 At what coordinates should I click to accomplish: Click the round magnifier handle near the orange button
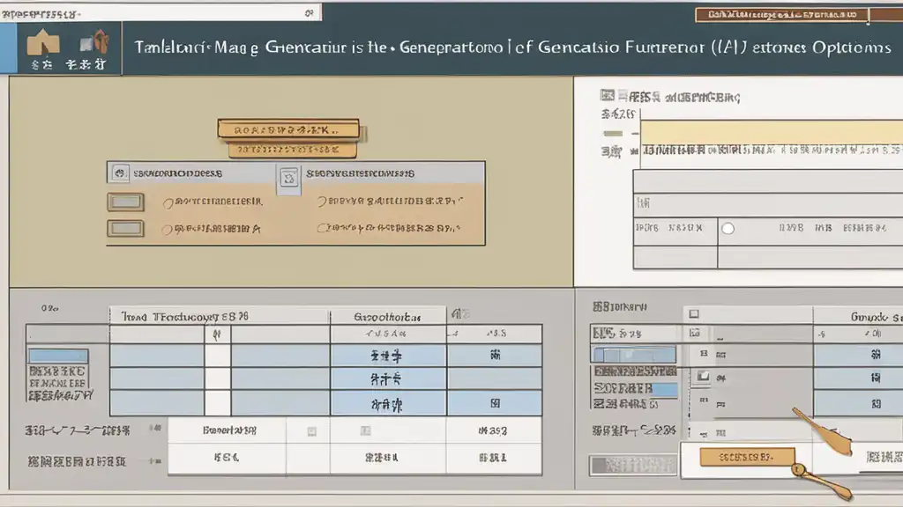pyautogui.click(x=801, y=471)
